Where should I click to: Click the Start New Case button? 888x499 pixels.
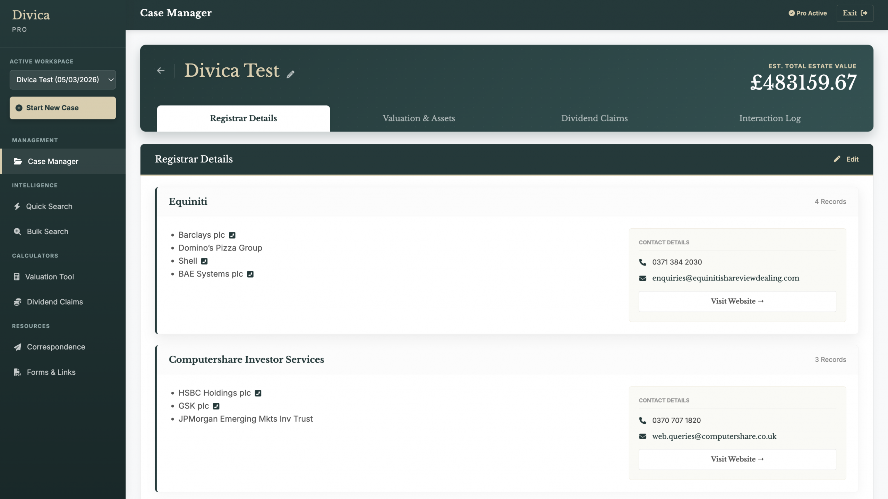63,108
